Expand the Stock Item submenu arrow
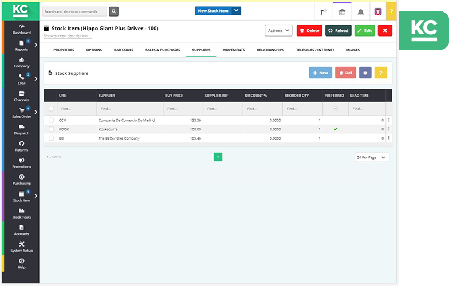449x286 pixels. (x=36, y=196)
